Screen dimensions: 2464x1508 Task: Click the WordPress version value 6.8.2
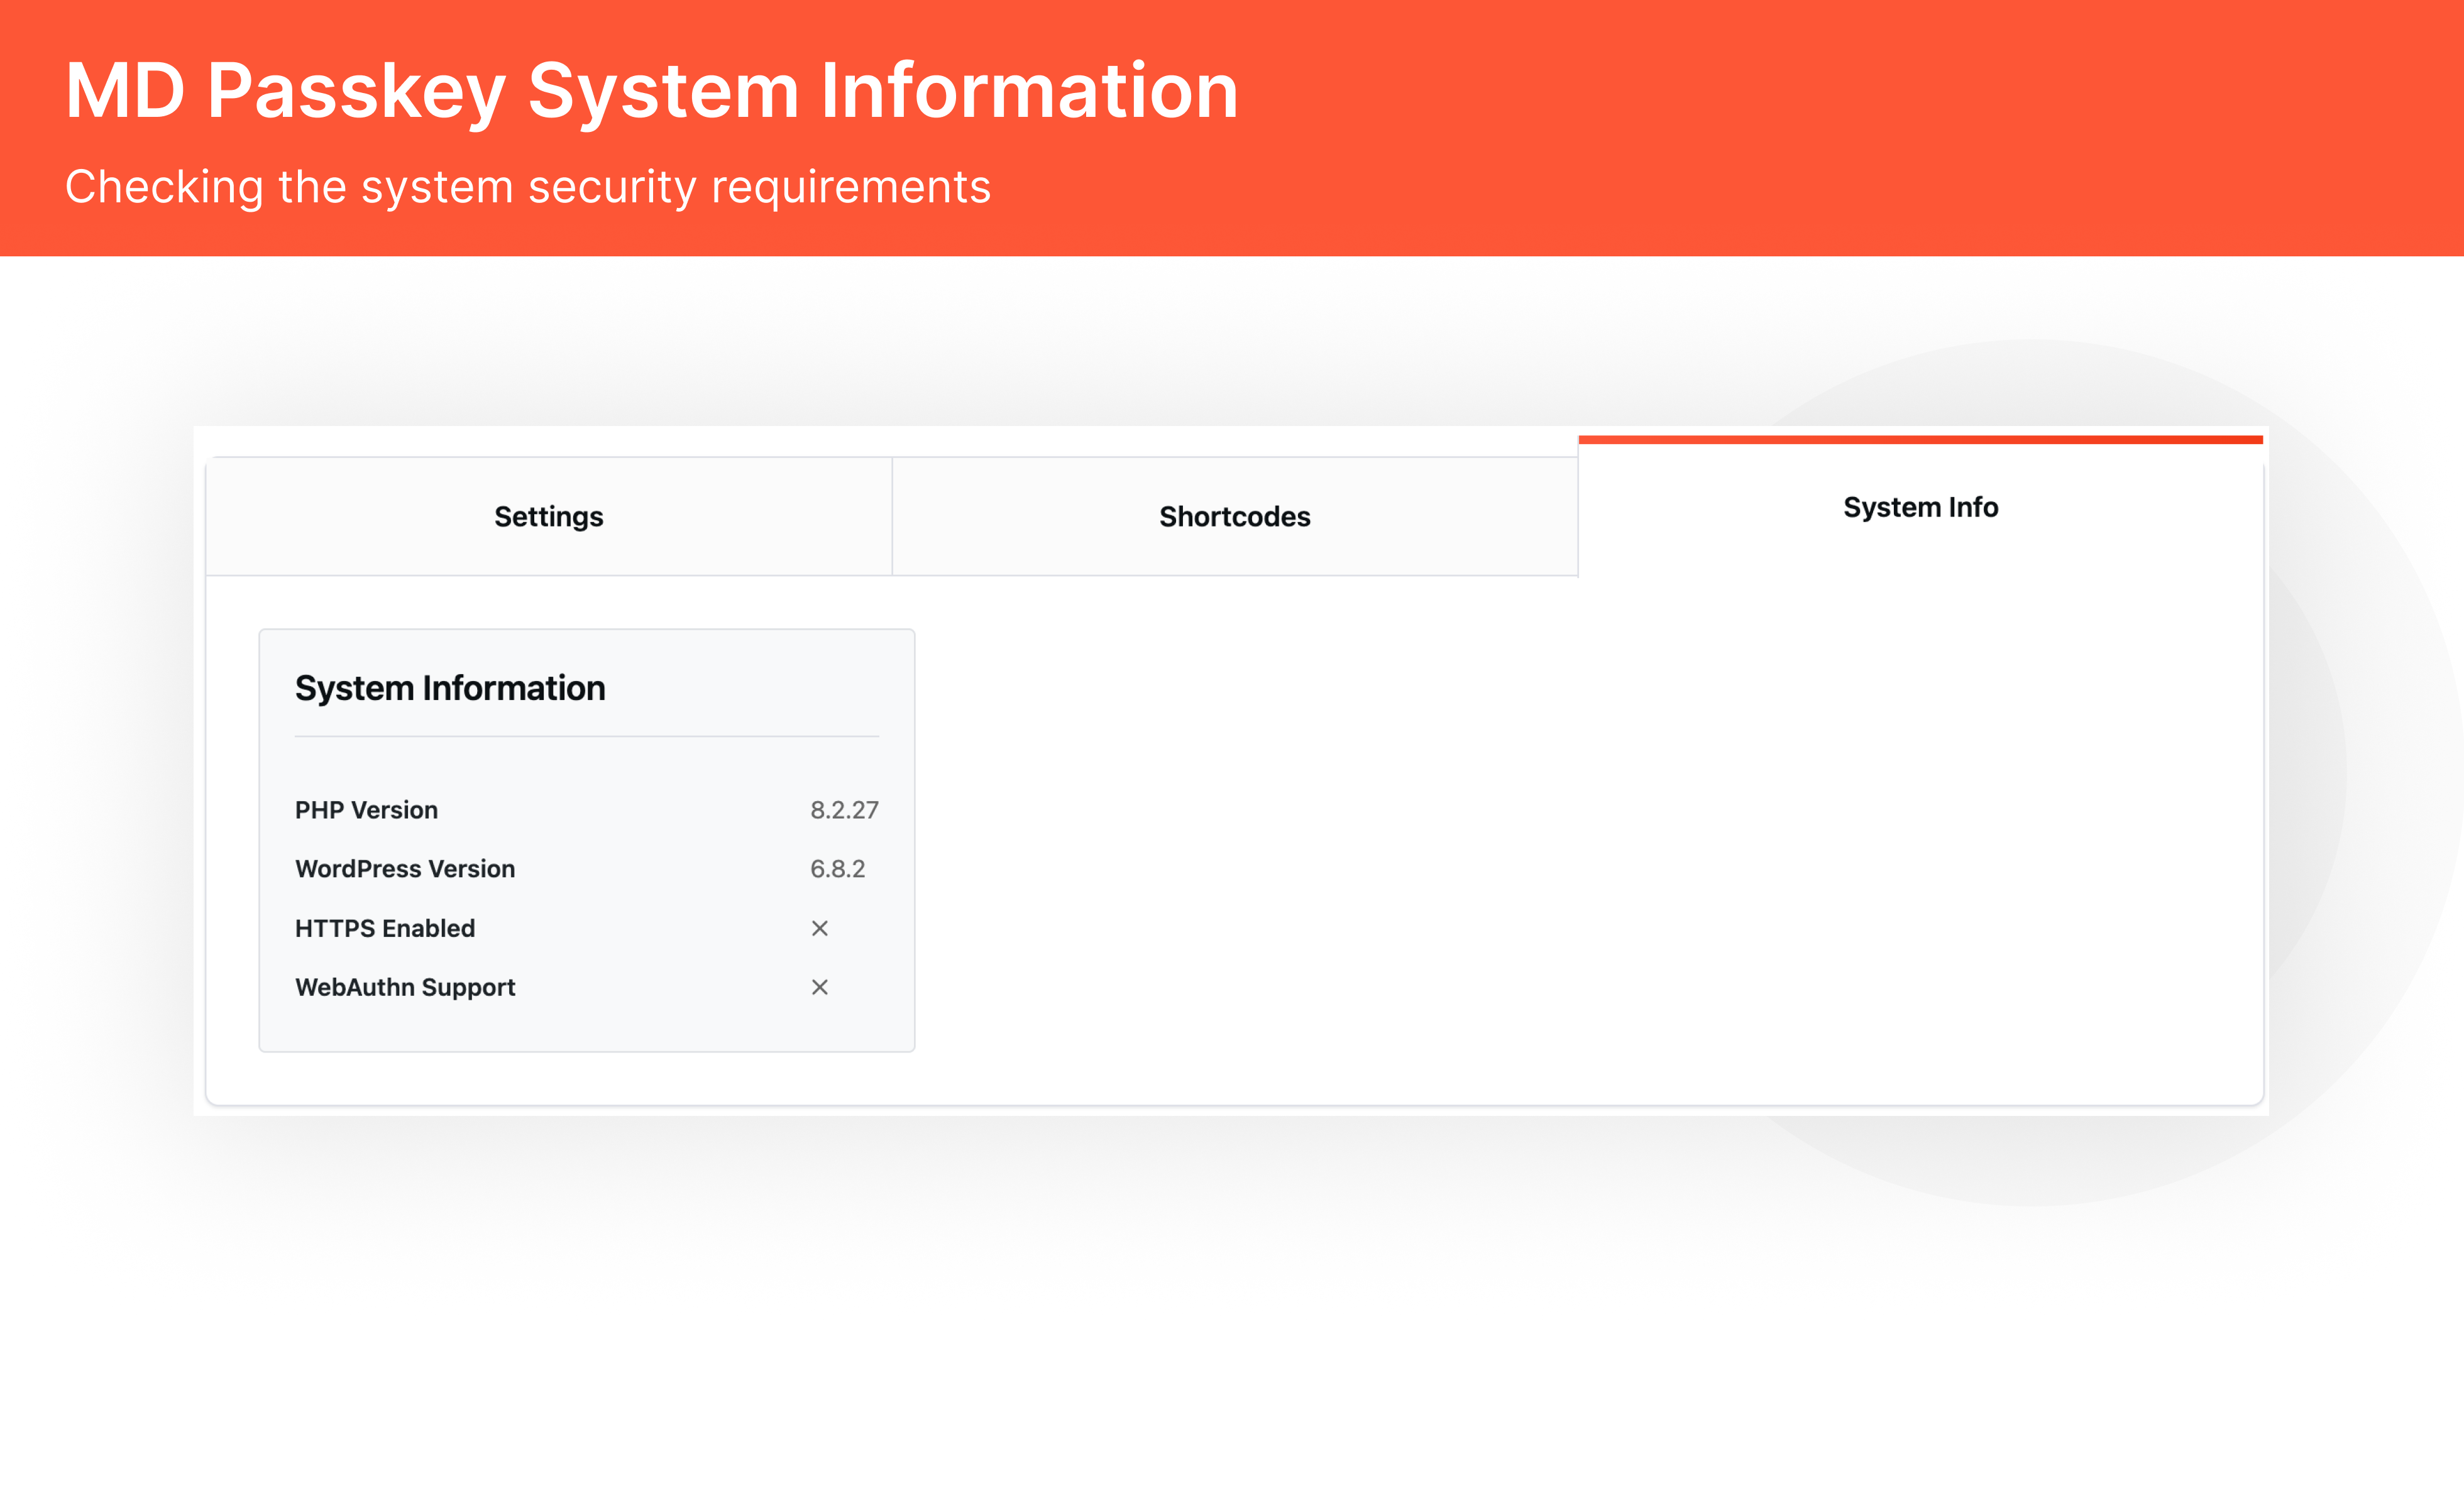click(x=837, y=868)
